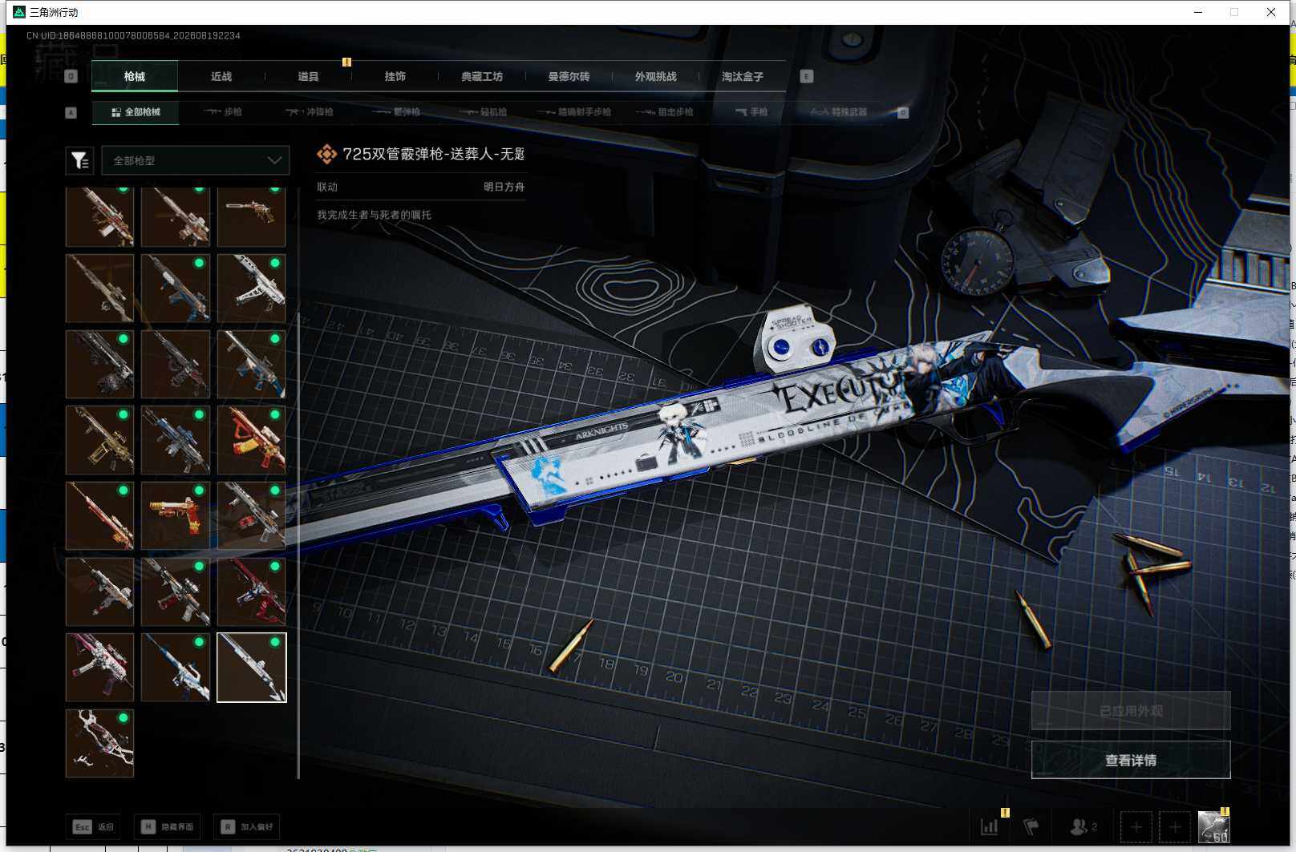Filter by 狙击步枪 category
This screenshot has width=1296, height=852.
pos(665,112)
